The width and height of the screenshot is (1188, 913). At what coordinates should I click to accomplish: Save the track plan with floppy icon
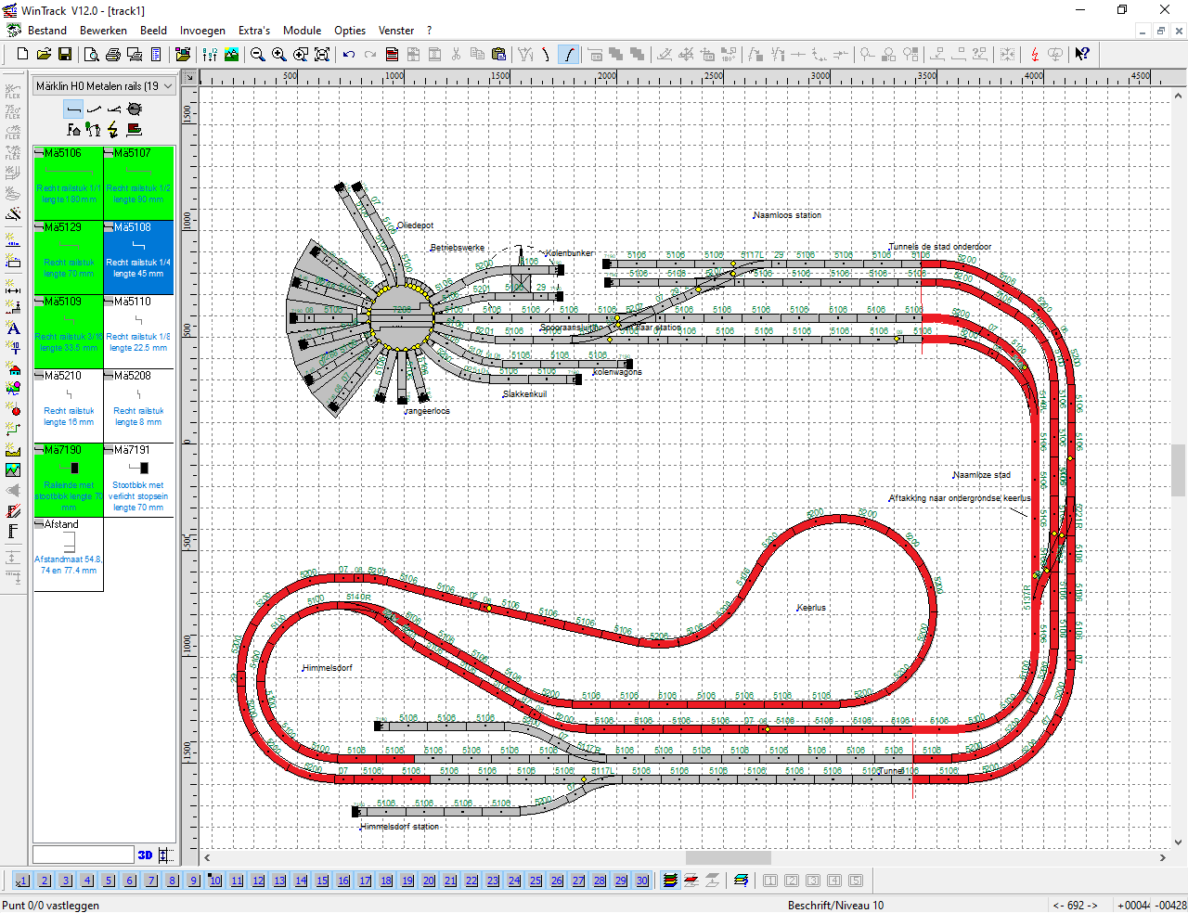[x=65, y=55]
